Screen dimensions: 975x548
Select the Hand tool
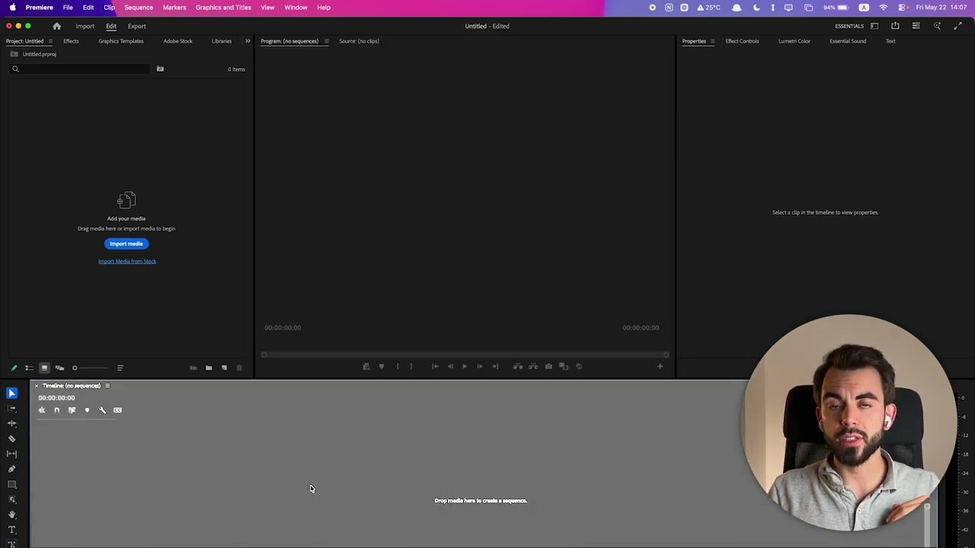pos(11,515)
